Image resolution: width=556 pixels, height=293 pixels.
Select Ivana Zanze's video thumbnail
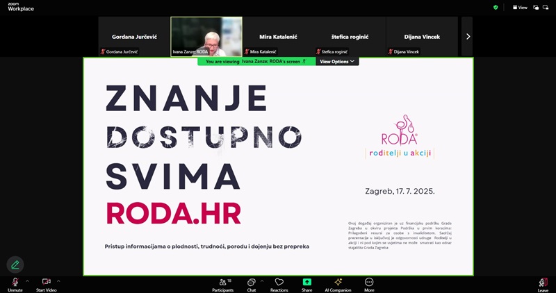206,36
